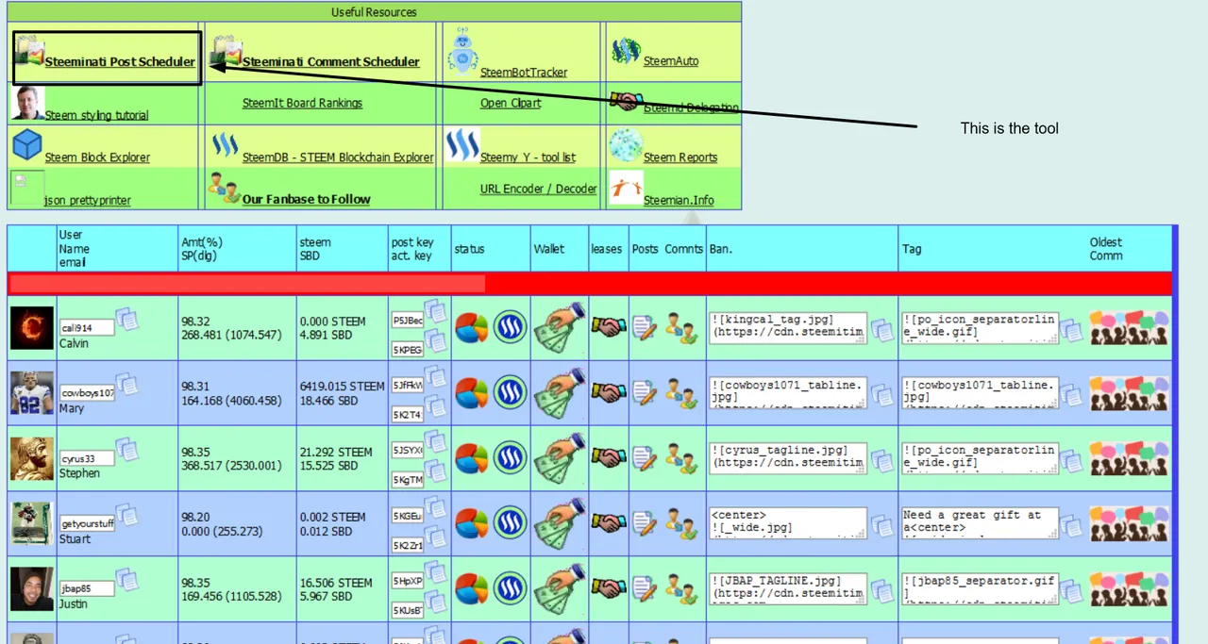Click the 'Wallet' column header
Viewport: 1208px width, 644px height.
549,249
